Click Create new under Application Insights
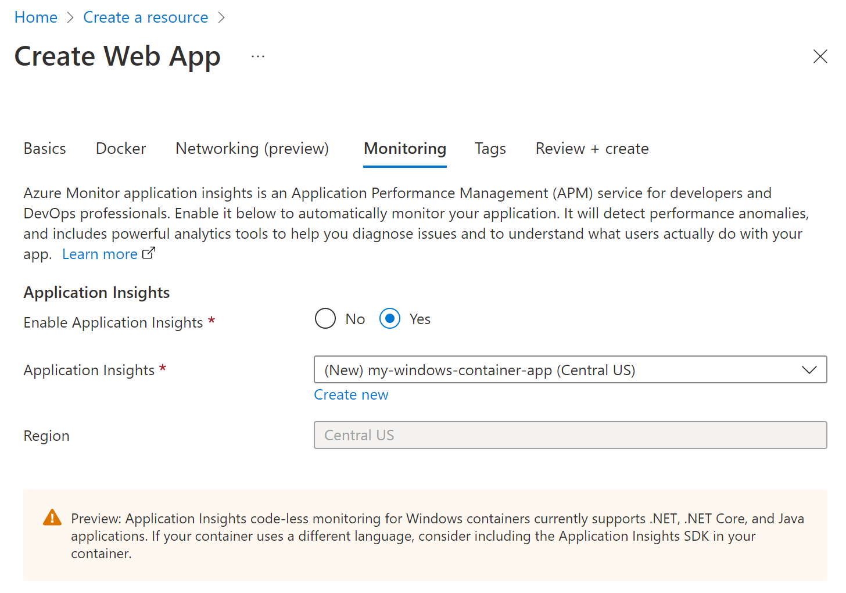Viewport: 846px width, 593px height. point(351,394)
